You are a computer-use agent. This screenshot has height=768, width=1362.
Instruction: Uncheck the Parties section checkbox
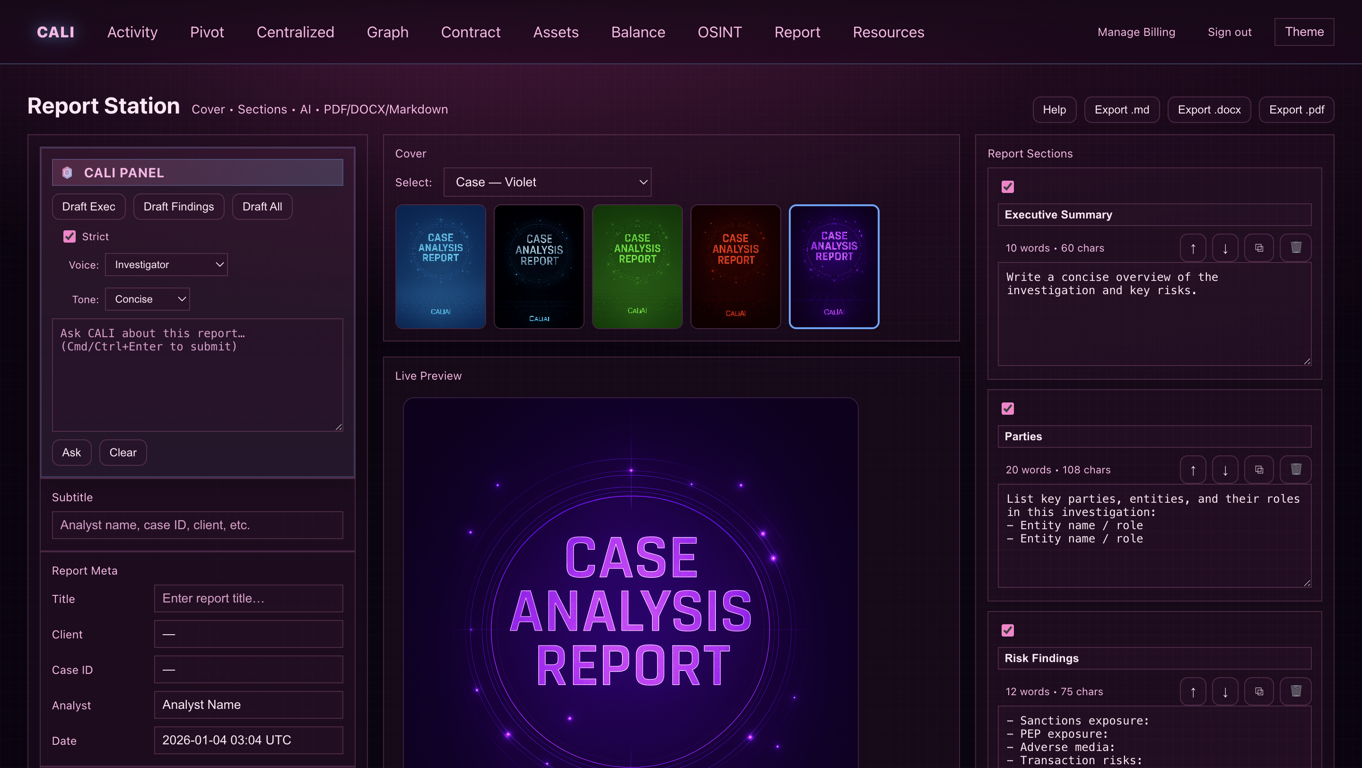pos(1008,409)
